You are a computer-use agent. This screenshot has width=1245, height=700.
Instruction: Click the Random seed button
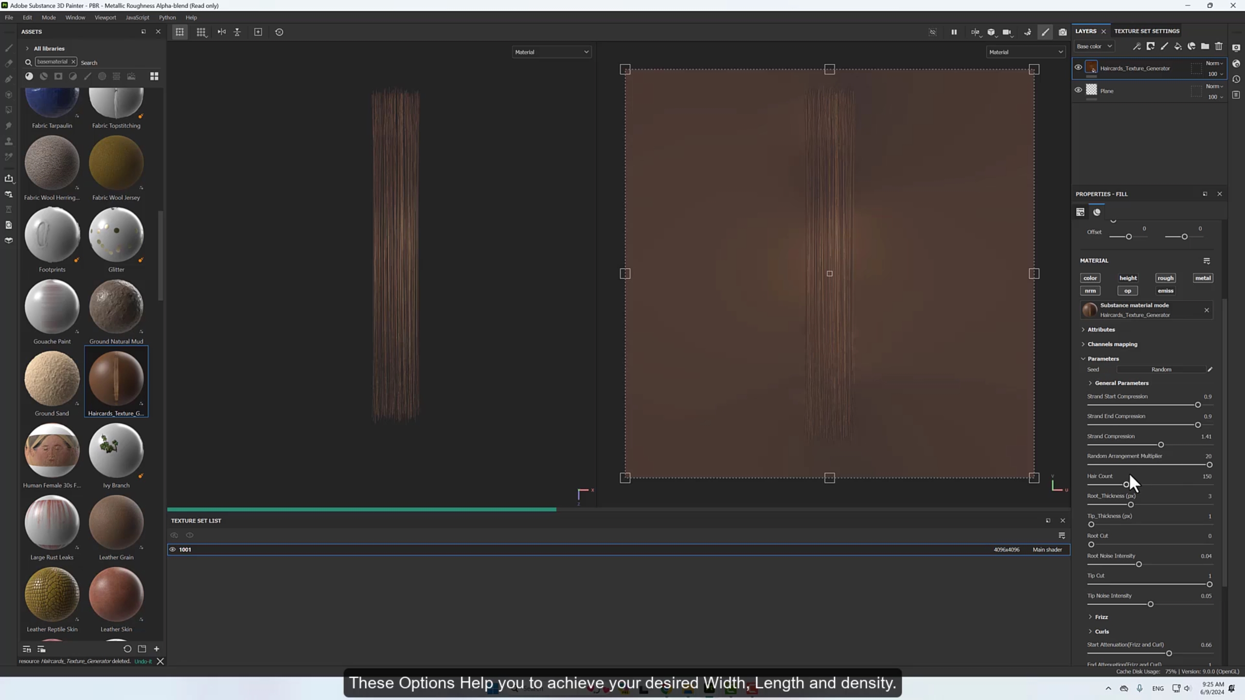1161,369
